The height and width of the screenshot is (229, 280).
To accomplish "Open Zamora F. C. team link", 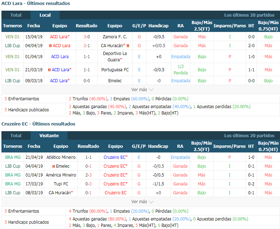I will coord(115,37).
